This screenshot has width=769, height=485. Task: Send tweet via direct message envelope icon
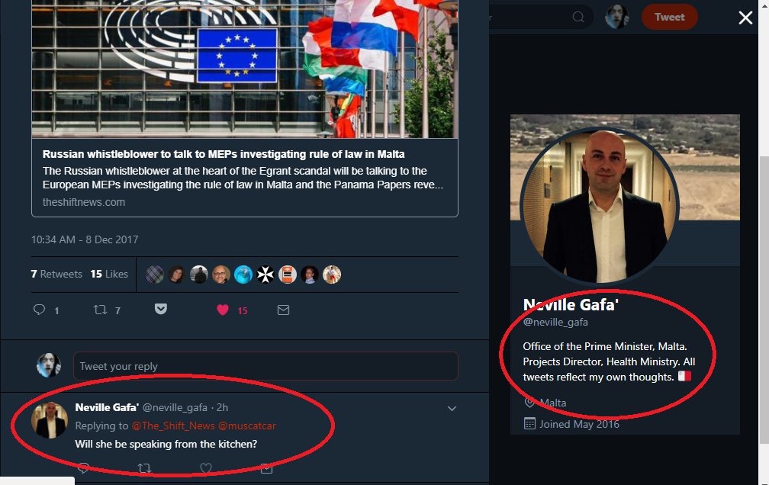[x=283, y=310]
